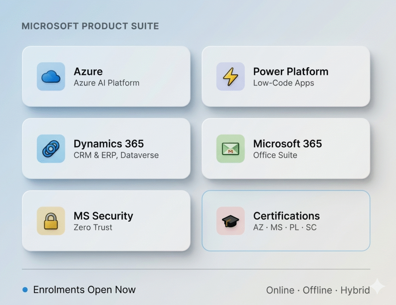Click the 'Azure AI Platform' subtitle

[x=106, y=83]
